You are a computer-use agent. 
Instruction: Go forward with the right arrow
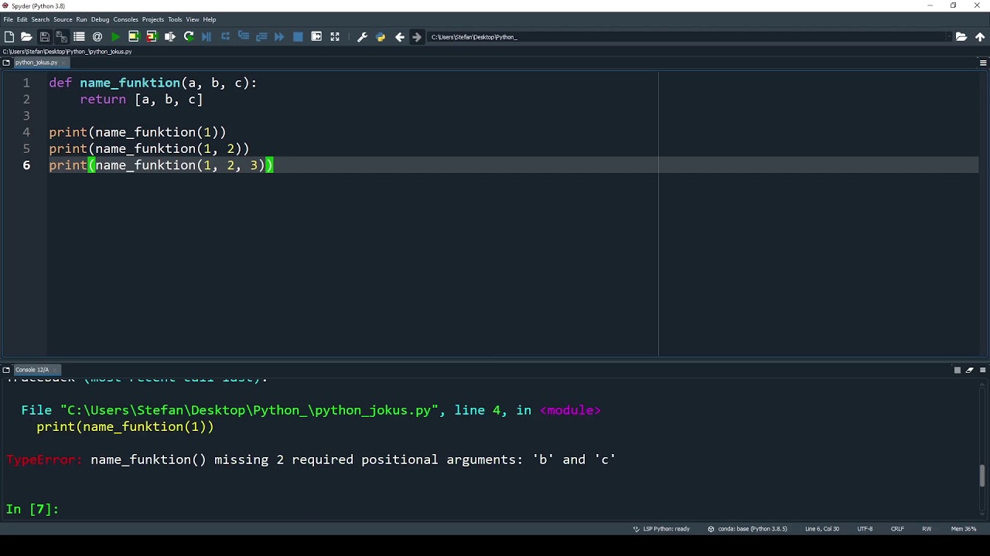click(417, 36)
